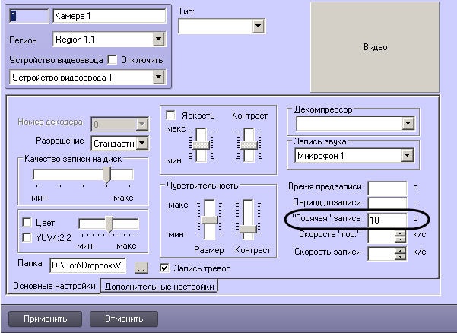Expand the Декомпрессор combo box
Viewport: 457px width, 333px height.
pos(408,123)
